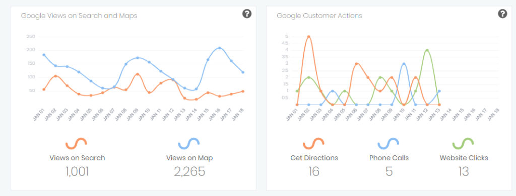The height and width of the screenshot is (196, 516).
Task: Click the Website Clicks peak point at 4
Action: (427, 50)
